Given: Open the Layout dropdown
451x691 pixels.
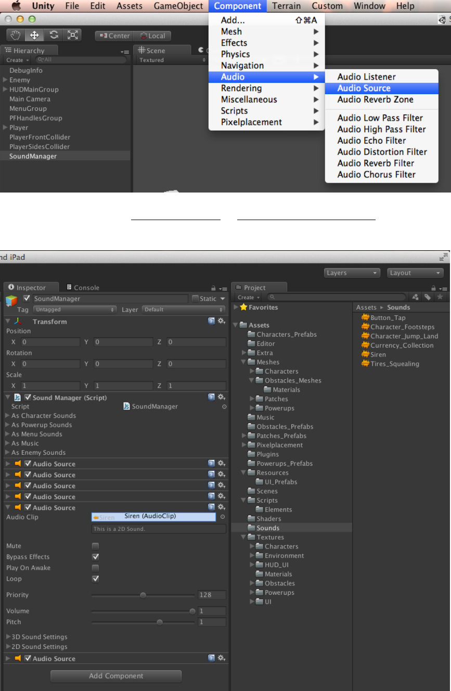Looking at the screenshot, I should pyautogui.click(x=415, y=273).
